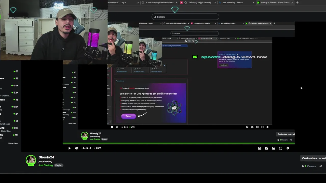The width and height of the screenshot is (326, 183).
Task: Click View Details in nested TikFinity preview
Action: (223, 65)
